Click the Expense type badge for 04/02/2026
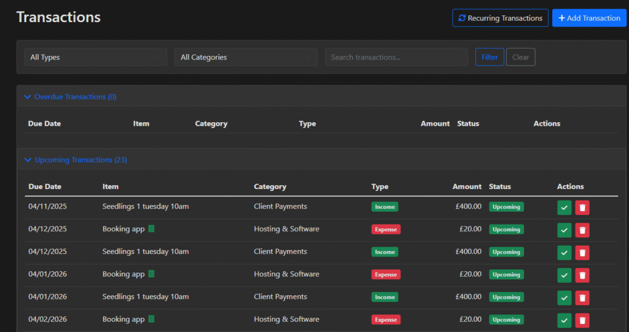 [386, 320]
